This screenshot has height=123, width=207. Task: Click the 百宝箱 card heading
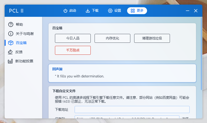(x=57, y=28)
